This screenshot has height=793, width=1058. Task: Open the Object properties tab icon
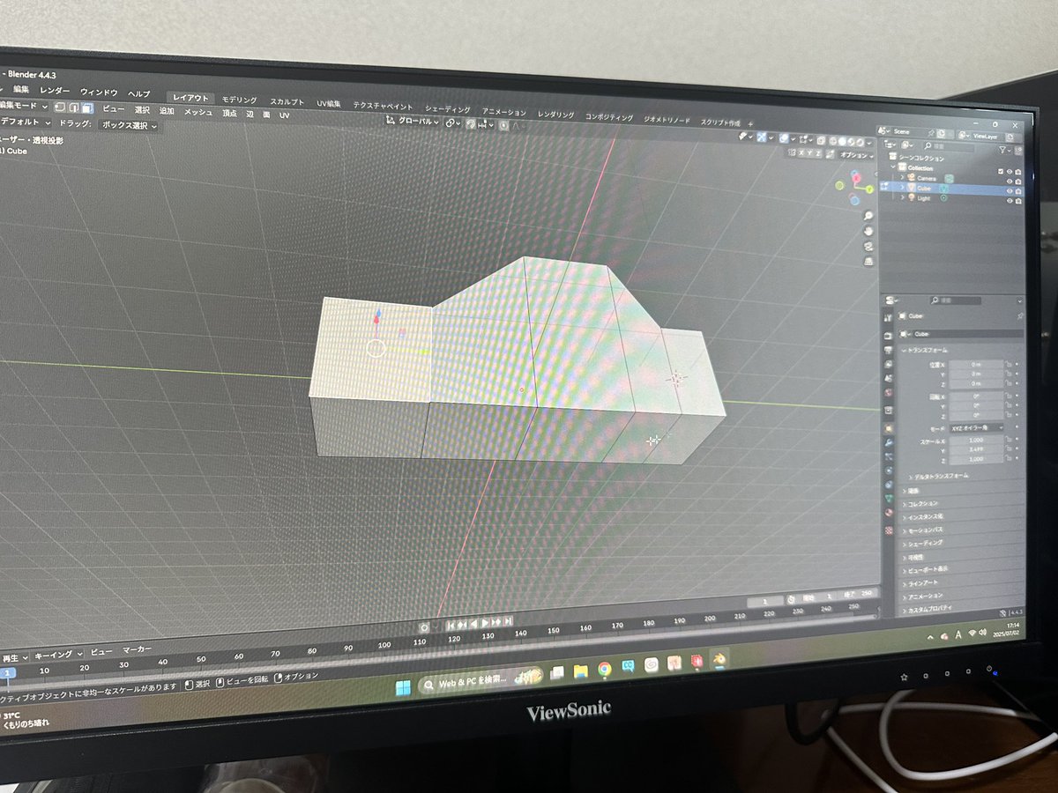(888, 428)
